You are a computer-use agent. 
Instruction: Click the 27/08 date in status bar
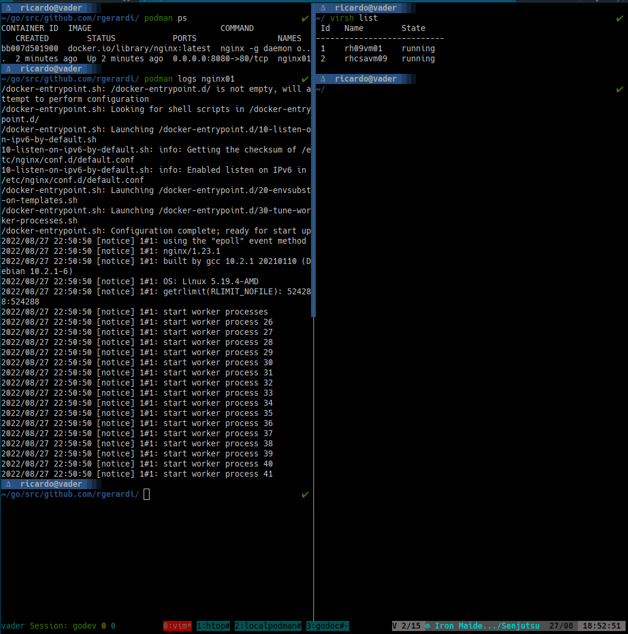click(561, 626)
